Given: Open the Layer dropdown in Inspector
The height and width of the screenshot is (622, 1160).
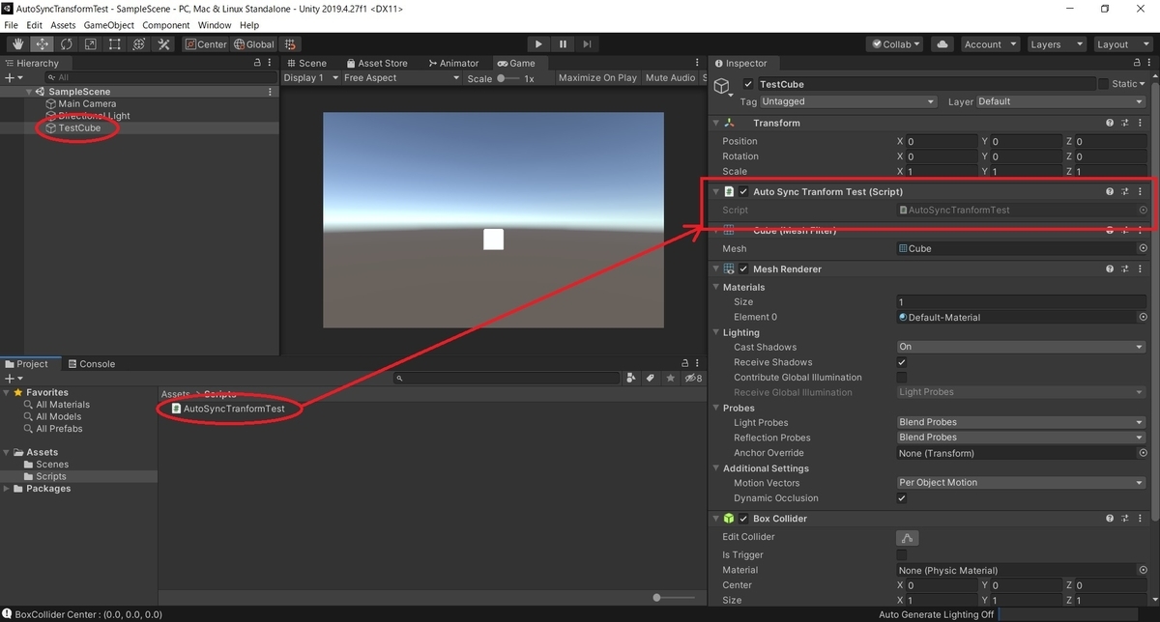Looking at the screenshot, I should pos(1060,101).
